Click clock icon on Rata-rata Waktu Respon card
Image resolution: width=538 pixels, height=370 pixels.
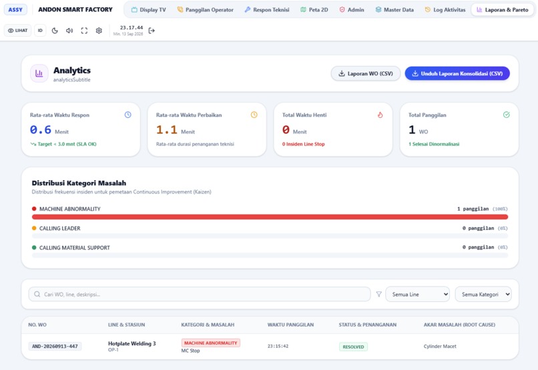point(127,115)
